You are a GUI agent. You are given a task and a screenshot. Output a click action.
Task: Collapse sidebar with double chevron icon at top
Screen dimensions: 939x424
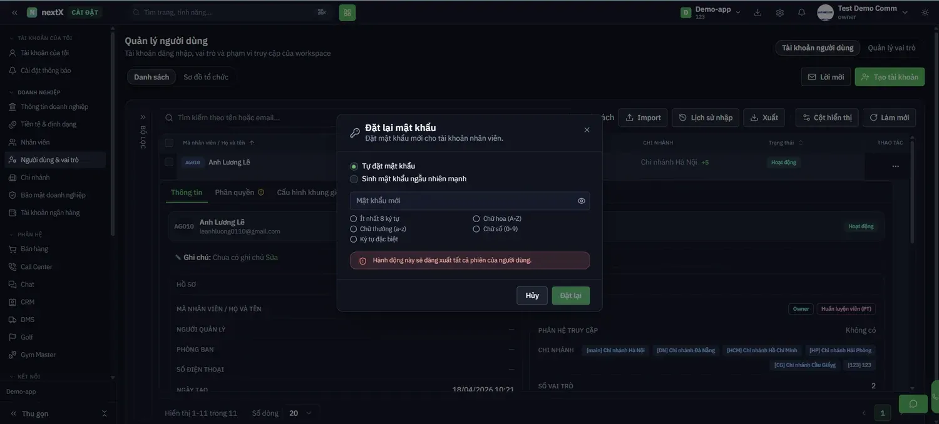point(14,13)
